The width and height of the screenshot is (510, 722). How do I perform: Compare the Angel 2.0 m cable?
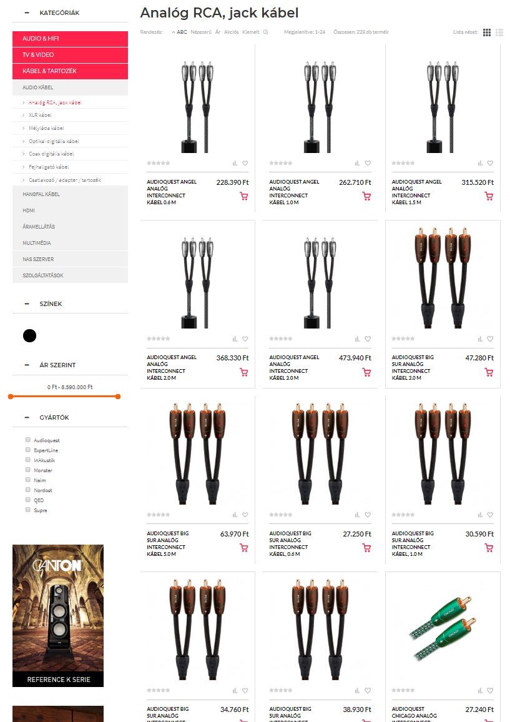[235, 339]
